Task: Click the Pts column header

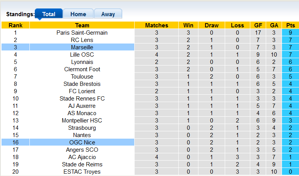Action: [x=290, y=25]
